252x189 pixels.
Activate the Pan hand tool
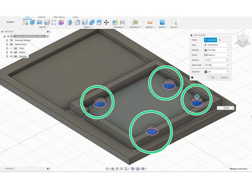point(117,169)
